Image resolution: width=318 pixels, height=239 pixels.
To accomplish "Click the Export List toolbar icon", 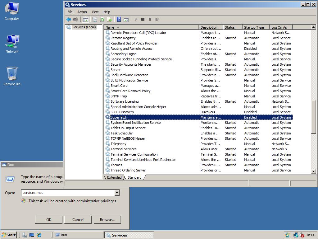I will point(110,20).
